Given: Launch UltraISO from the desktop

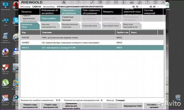Looking at the screenshot, I should point(5,53).
